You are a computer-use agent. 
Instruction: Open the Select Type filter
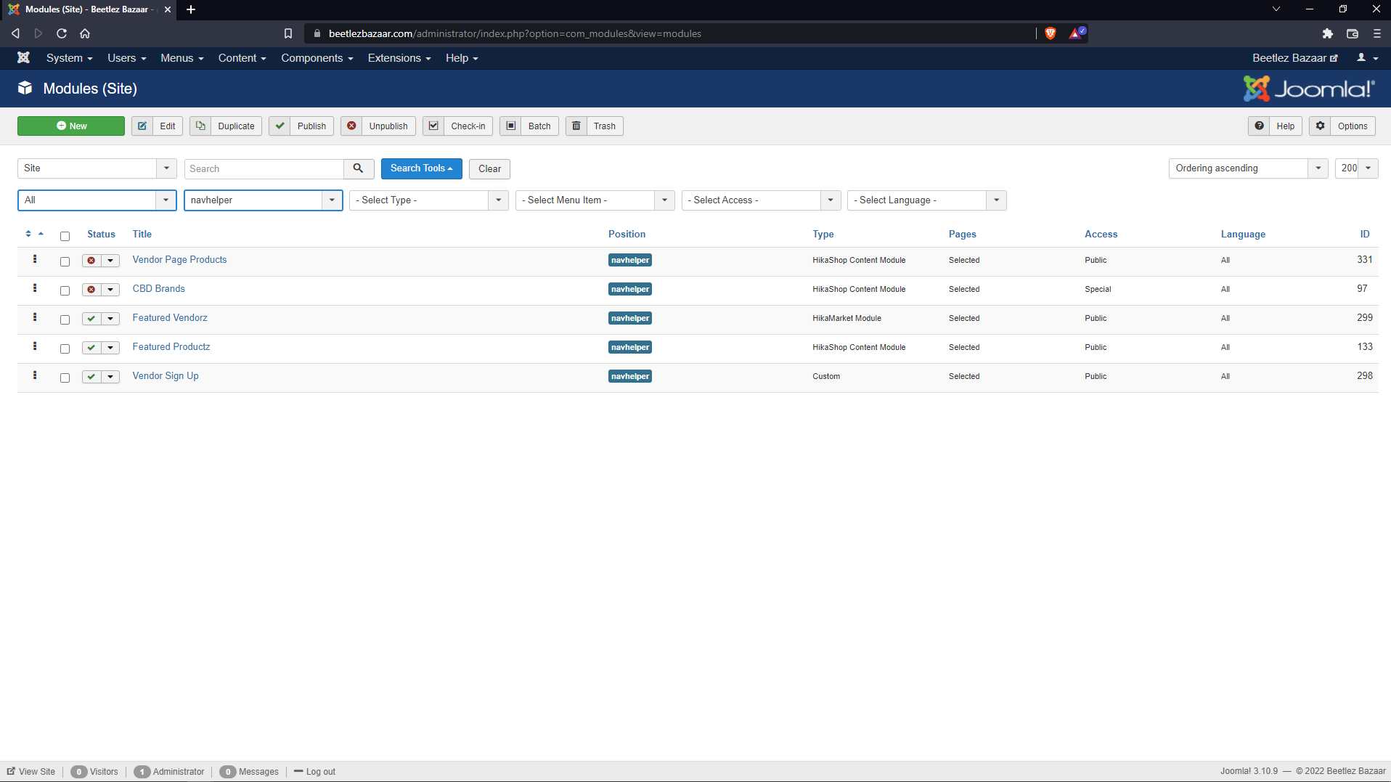(429, 200)
